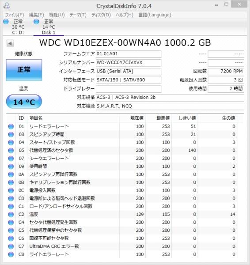Click status icon for ID C6 回復不可能セクタ数
The image size is (250, 265).
point(11,238)
